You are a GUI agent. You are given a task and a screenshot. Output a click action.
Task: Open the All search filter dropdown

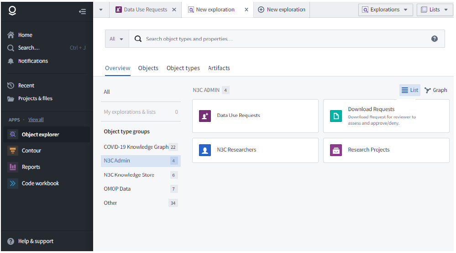pyautogui.click(x=116, y=39)
